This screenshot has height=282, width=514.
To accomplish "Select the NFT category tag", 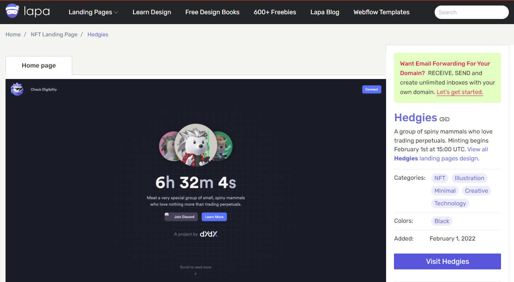I will point(440,178).
